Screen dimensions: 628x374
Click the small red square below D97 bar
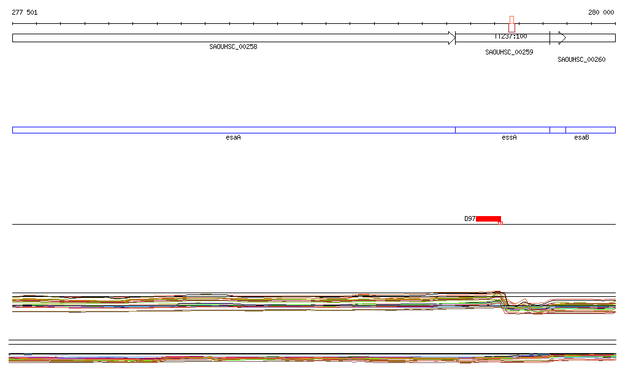click(500, 223)
